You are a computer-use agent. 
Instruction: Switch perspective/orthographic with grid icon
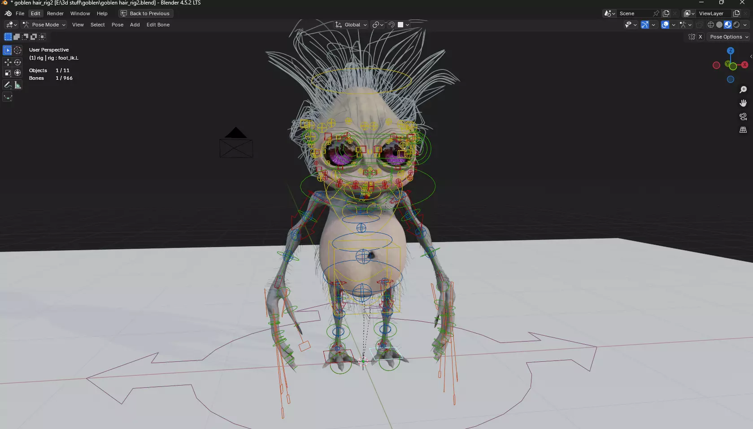click(x=743, y=130)
